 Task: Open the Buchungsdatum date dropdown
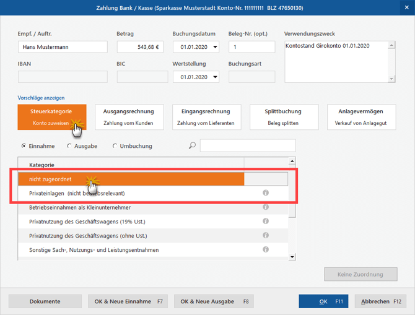pos(214,47)
